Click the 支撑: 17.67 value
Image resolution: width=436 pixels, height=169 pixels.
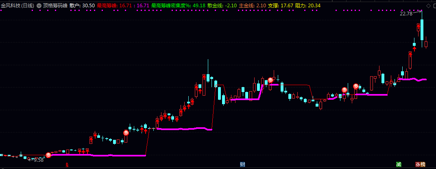point(280,6)
